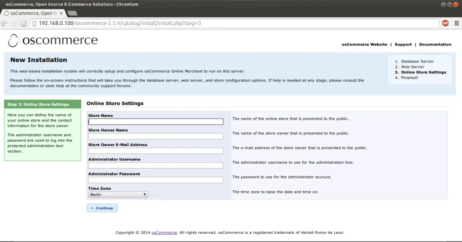
Task: Click the browser back arrow icon
Action: point(4,23)
